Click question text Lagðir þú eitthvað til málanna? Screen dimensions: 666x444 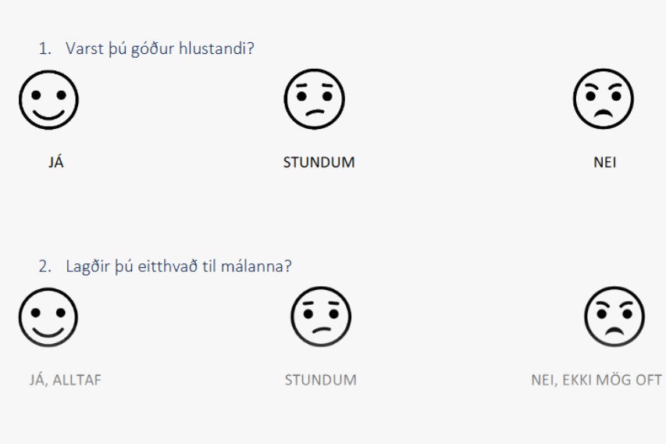(178, 267)
